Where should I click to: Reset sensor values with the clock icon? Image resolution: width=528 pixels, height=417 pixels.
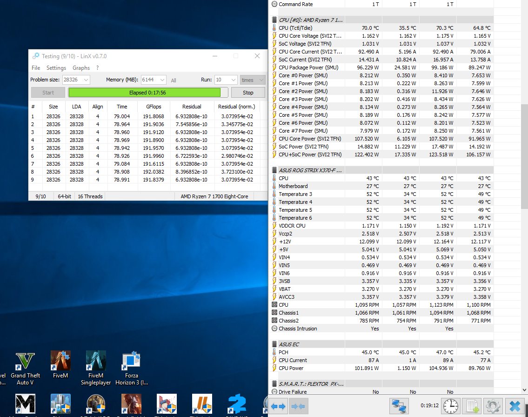(x=451, y=406)
